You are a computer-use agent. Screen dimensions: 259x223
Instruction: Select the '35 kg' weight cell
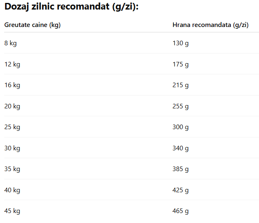[x=12, y=169]
